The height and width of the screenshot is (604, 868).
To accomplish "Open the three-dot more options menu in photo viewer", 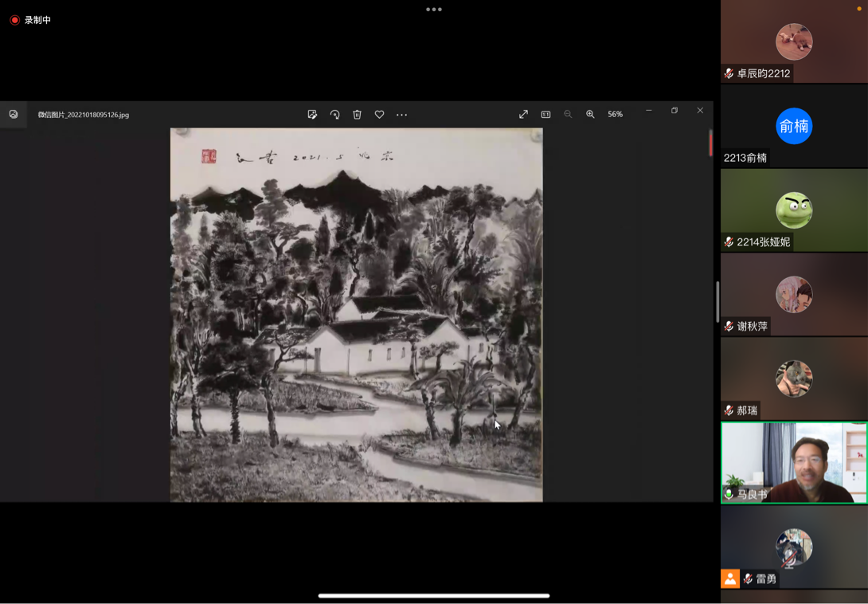I will 401,115.
